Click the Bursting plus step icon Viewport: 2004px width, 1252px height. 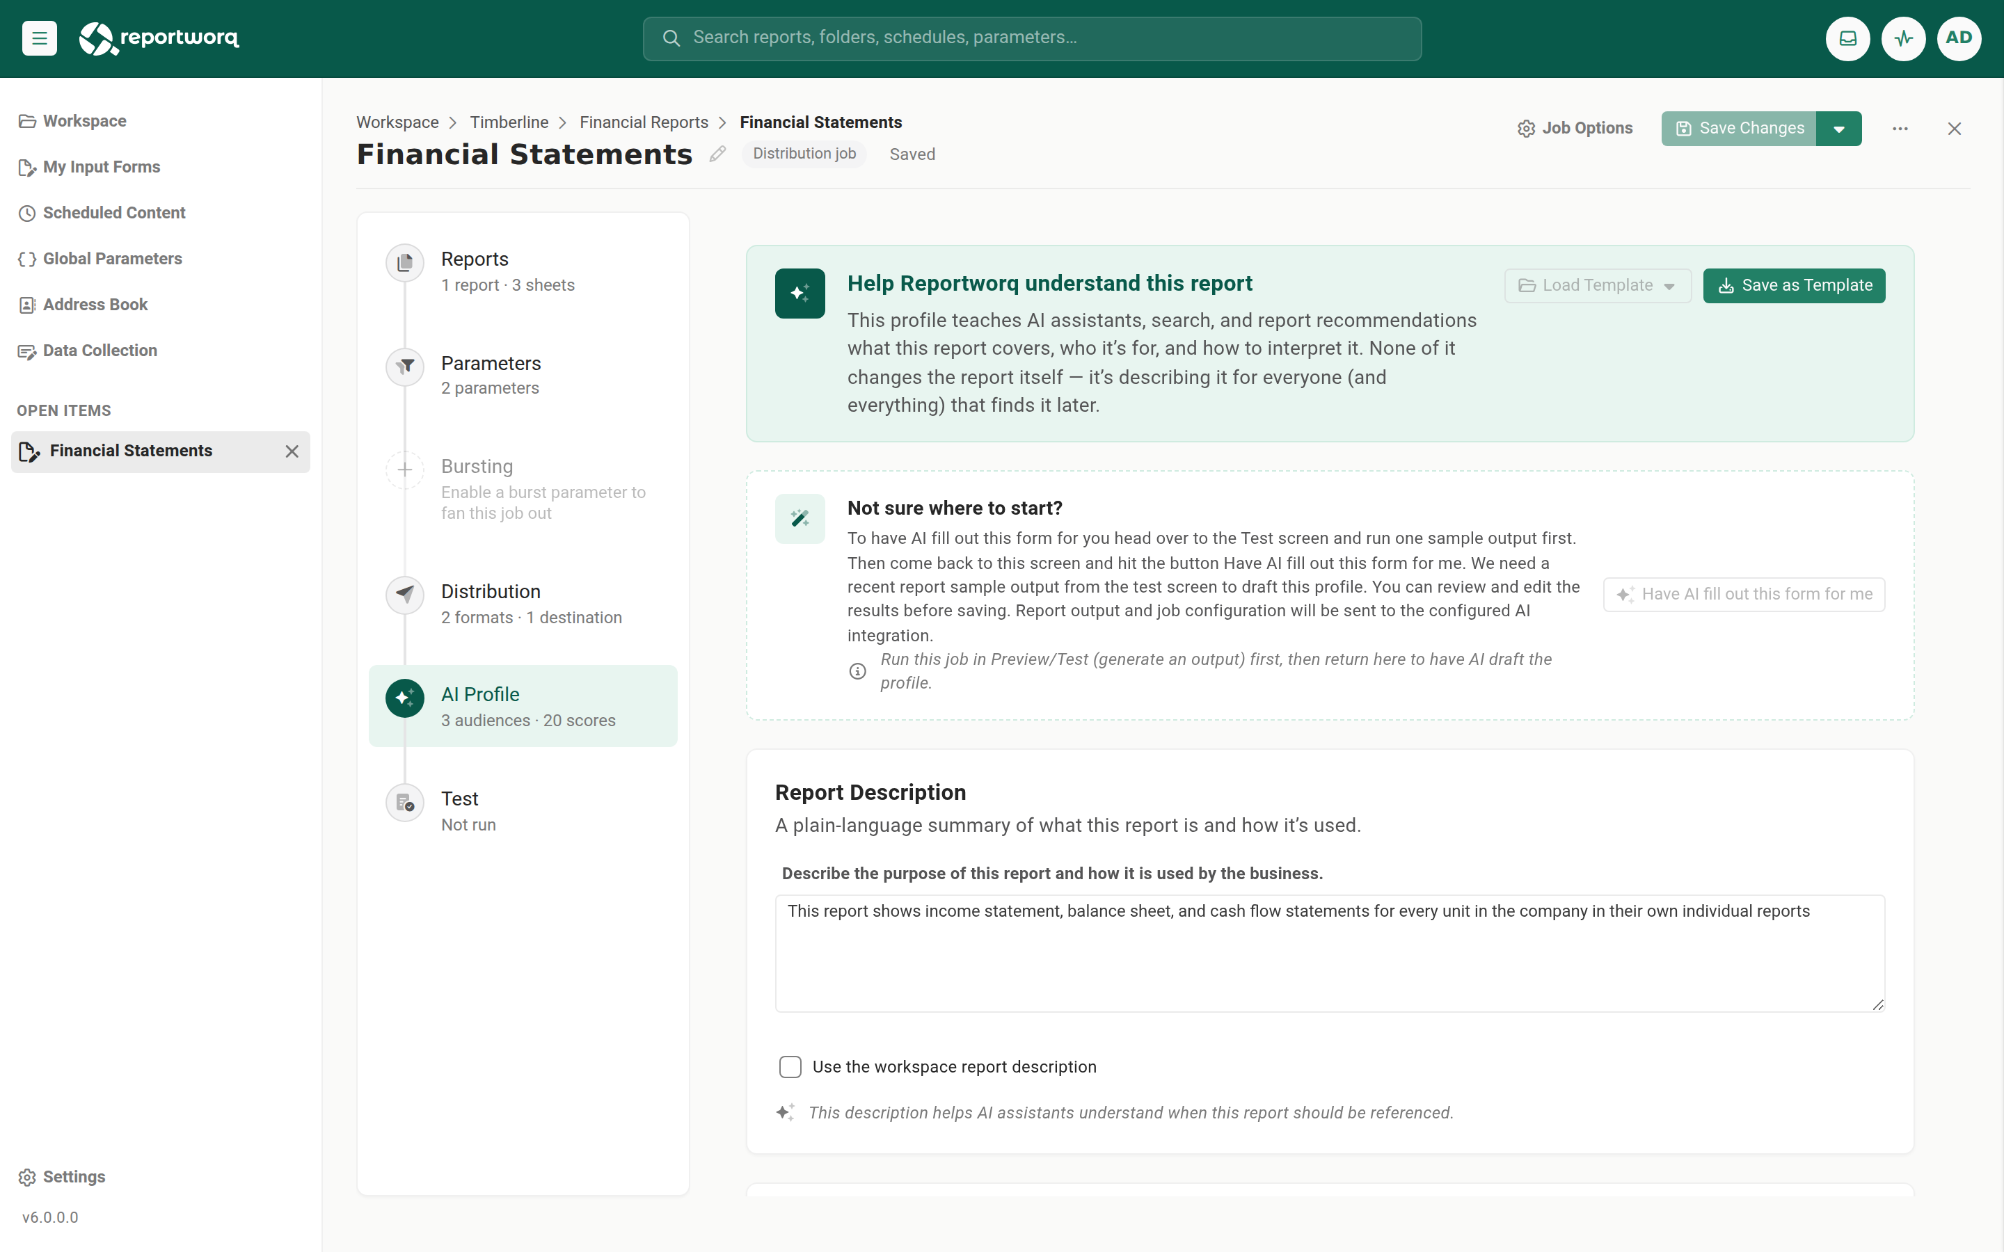(405, 469)
